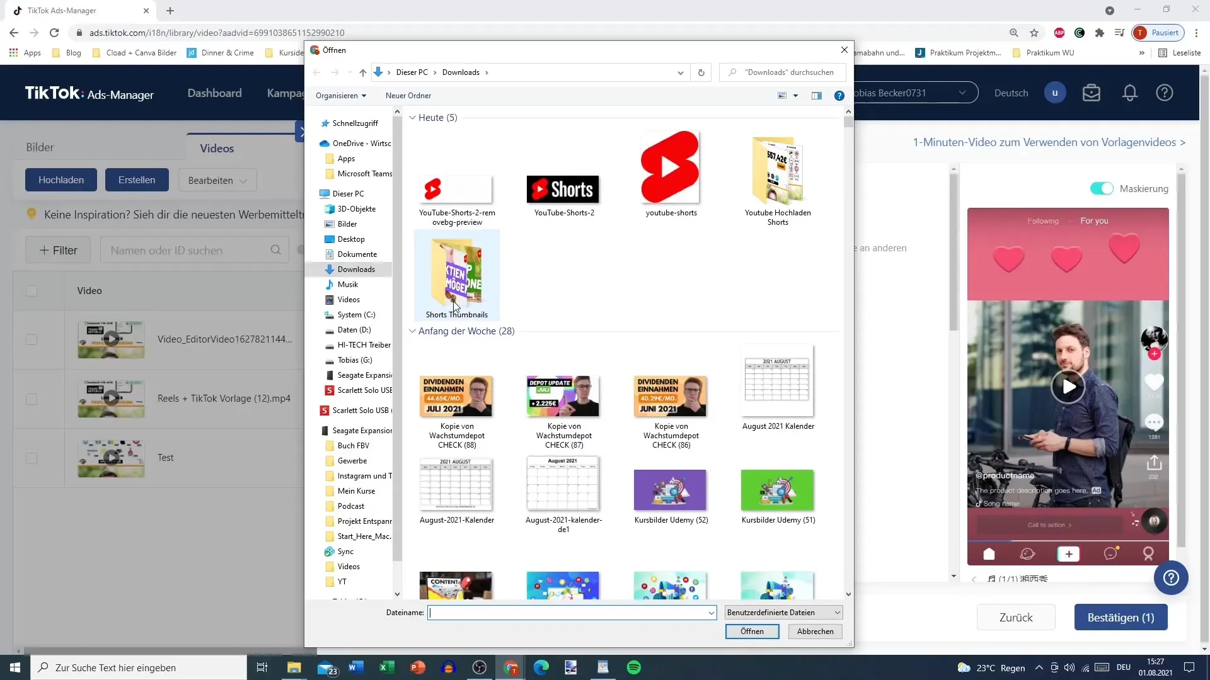Go up one folder level in the dialog

pyautogui.click(x=363, y=72)
